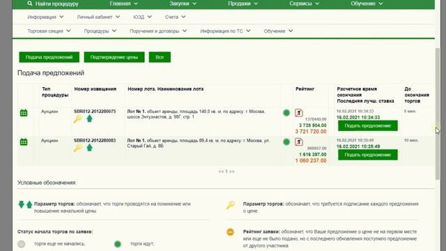The width and height of the screenshot is (446, 251).
Task: Click time 16.02.2021 10:25:49
Action: click(x=358, y=146)
